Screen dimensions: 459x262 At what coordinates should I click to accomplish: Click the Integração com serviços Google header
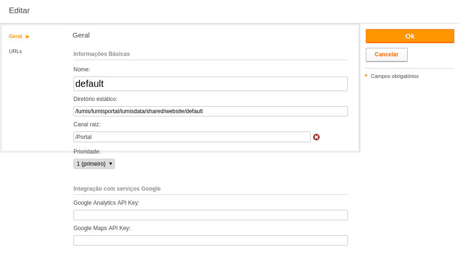click(117, 189)
